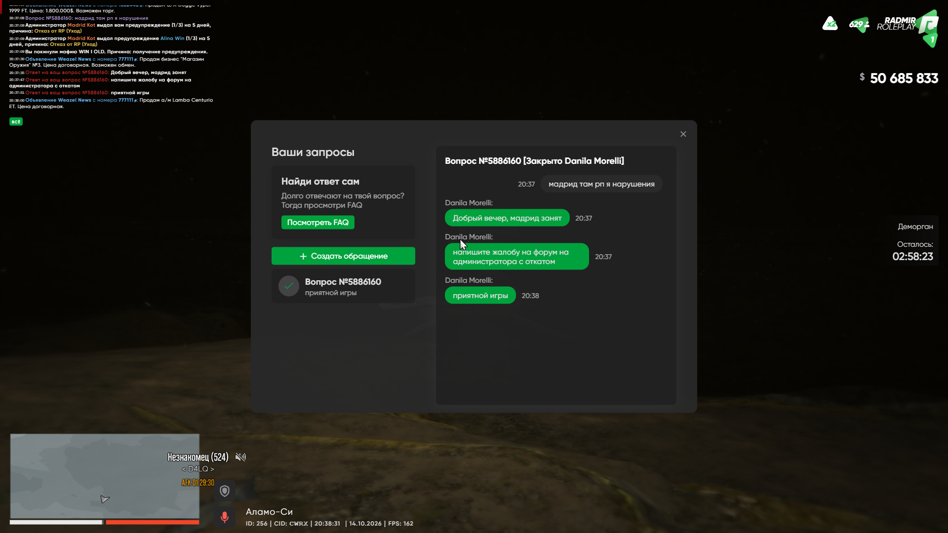Image resolution: width=948 pixels, height=533 pixels.
Task: Click 'Создать обращение' to create a request
Action: [343, 256]
